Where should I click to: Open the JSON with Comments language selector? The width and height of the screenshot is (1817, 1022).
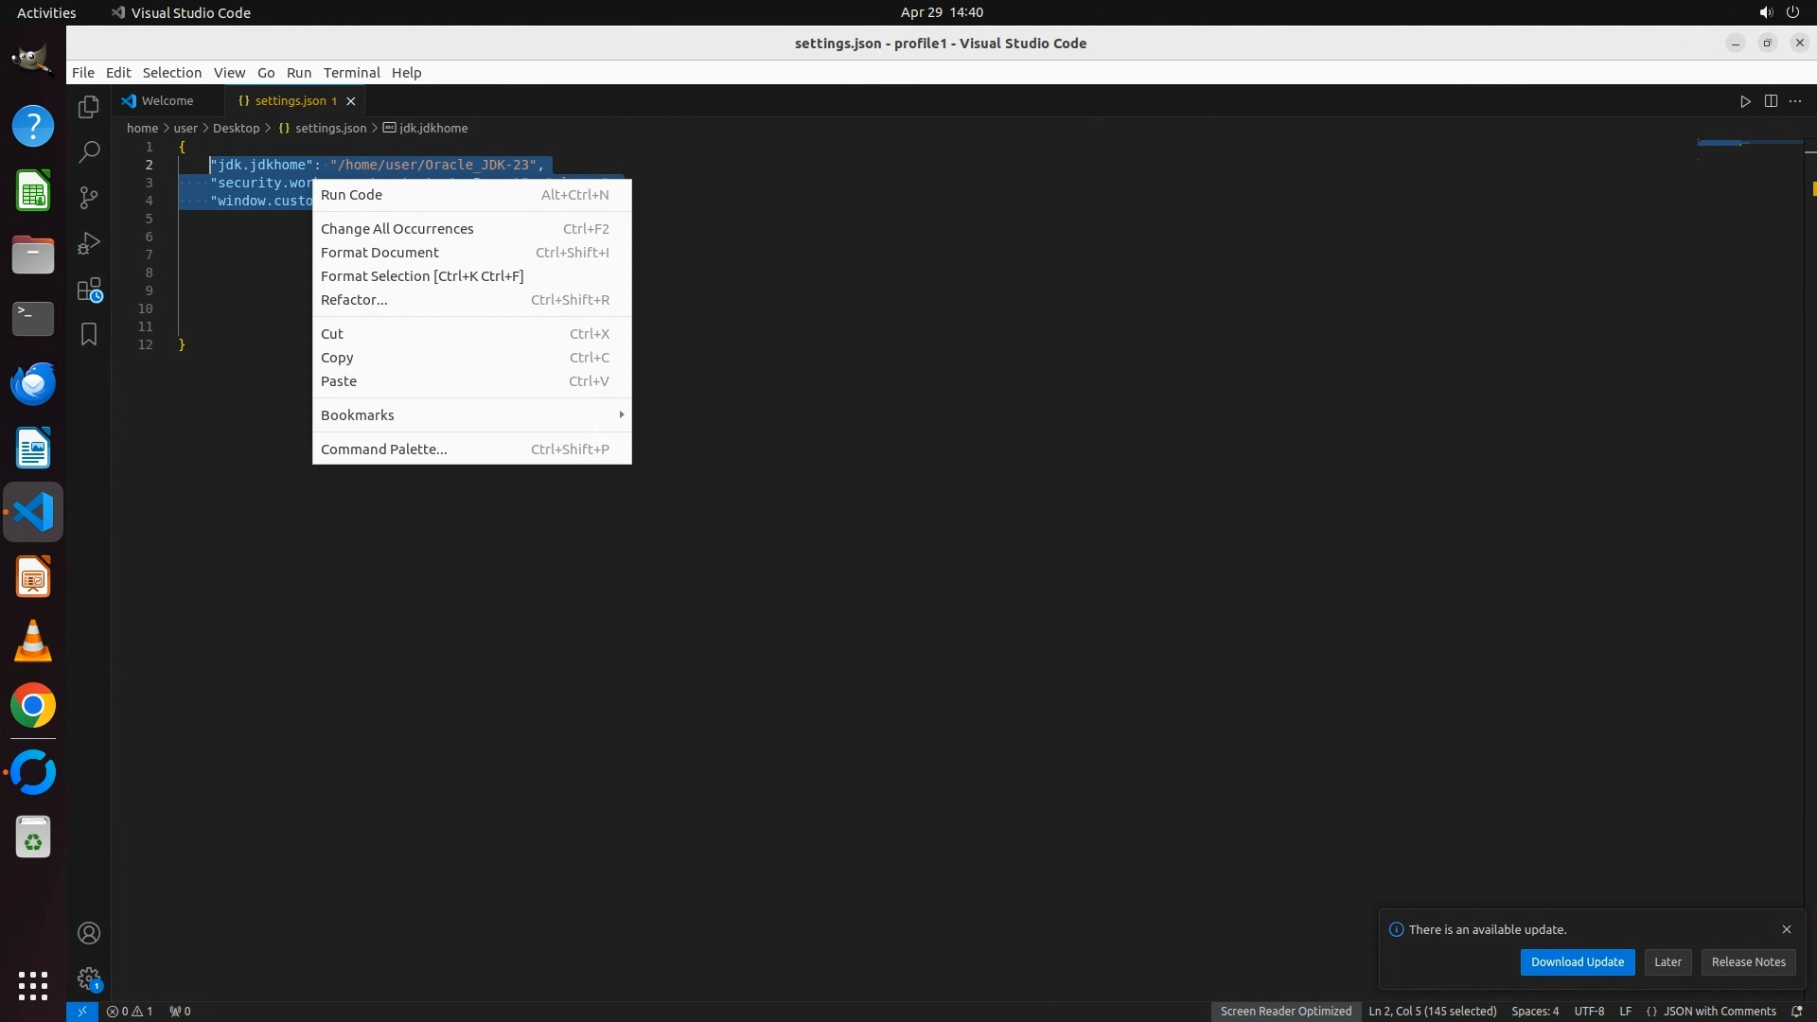click(1719, 1012)
